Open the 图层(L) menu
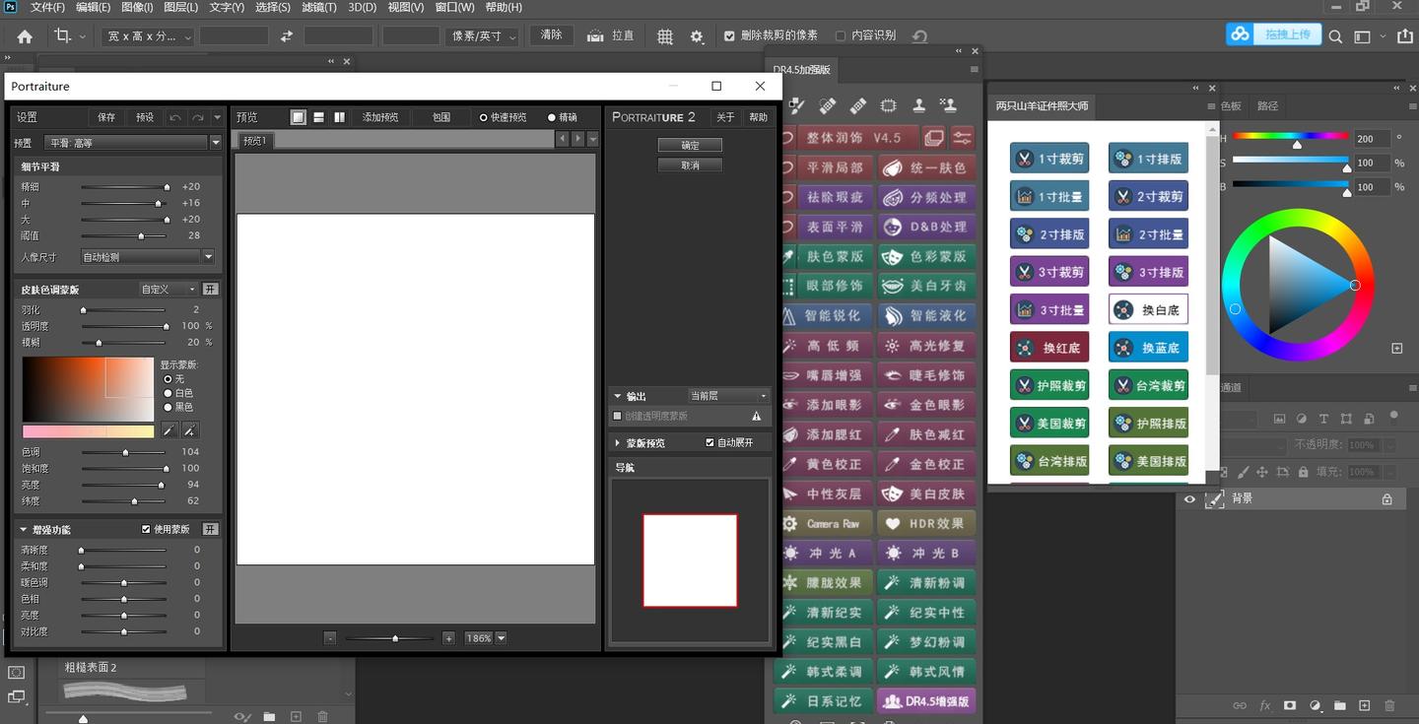The image size is (1419, 724). [x=180, y=7]
